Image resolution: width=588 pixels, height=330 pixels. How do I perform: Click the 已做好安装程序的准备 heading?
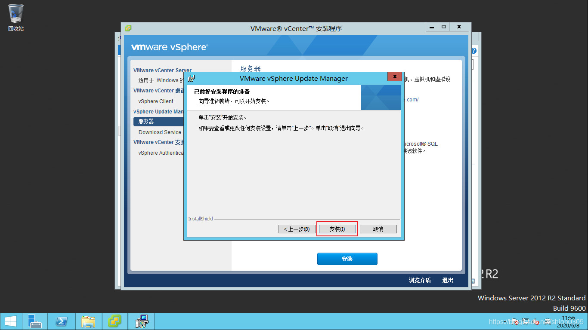[x=222, y=92]
